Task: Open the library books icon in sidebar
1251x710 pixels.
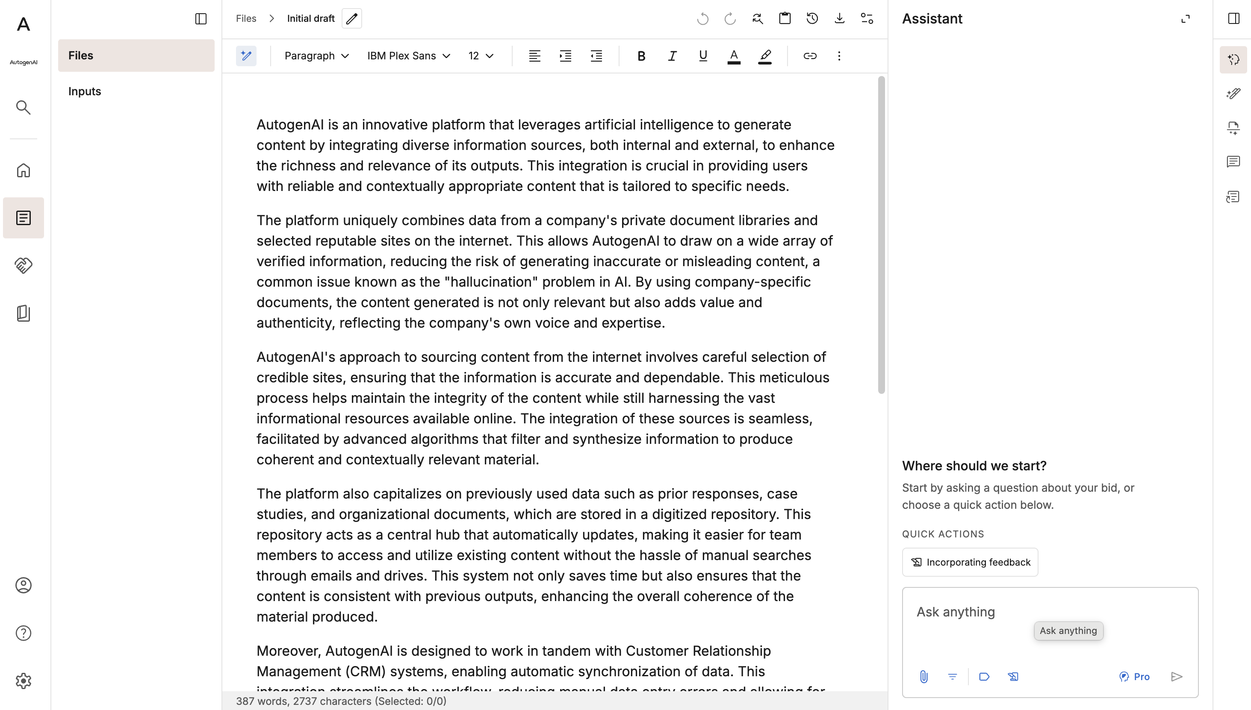Action: (x=24, y=313)
